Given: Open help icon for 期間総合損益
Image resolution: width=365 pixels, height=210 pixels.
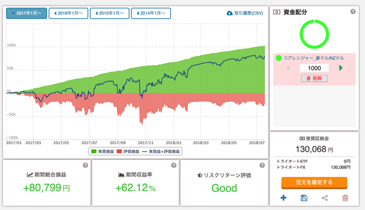Looking at the screenshot, I should click(x=86, y=165).
